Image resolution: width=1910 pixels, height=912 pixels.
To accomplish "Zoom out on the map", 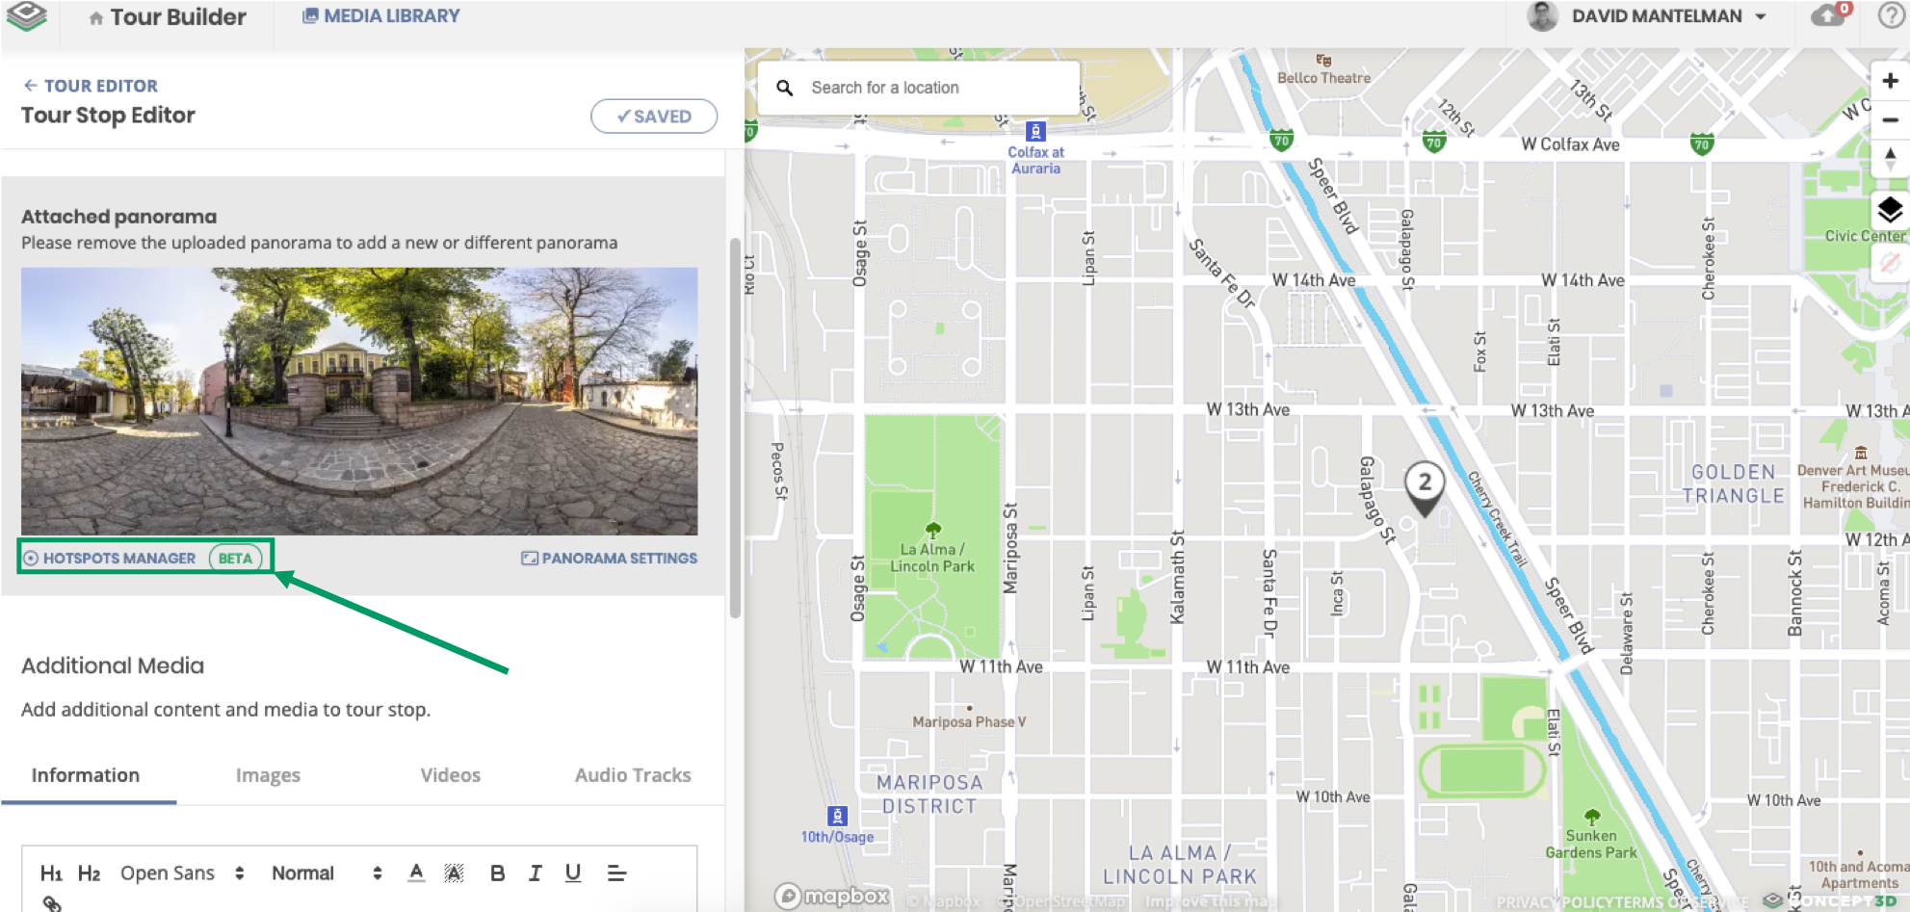I will click(x=1890, y=120).
